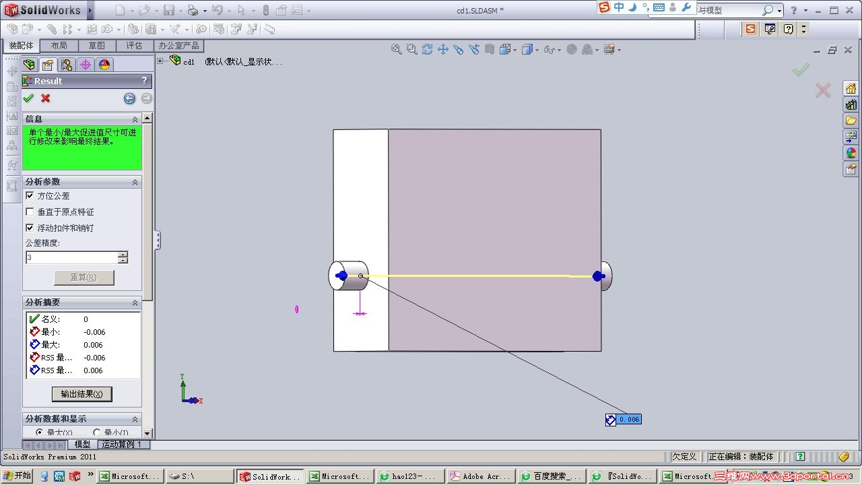Image resolution: width=862 pixels, height=485 pixels.
Task: Open the FeatureManager design tree tab icon
Action: pos(29,65)
